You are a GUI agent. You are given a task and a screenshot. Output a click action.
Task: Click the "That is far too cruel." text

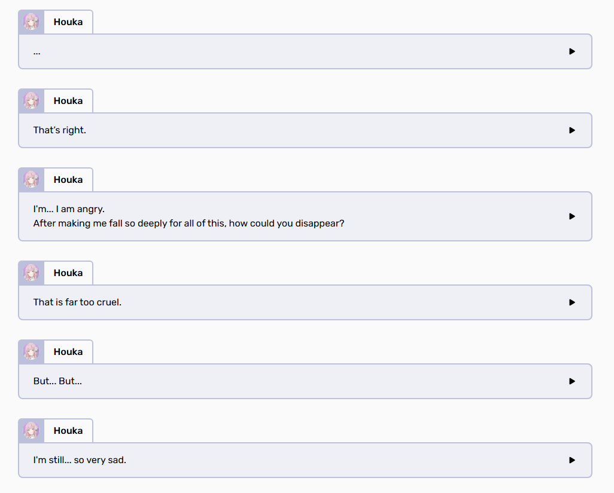pos(77,302)
